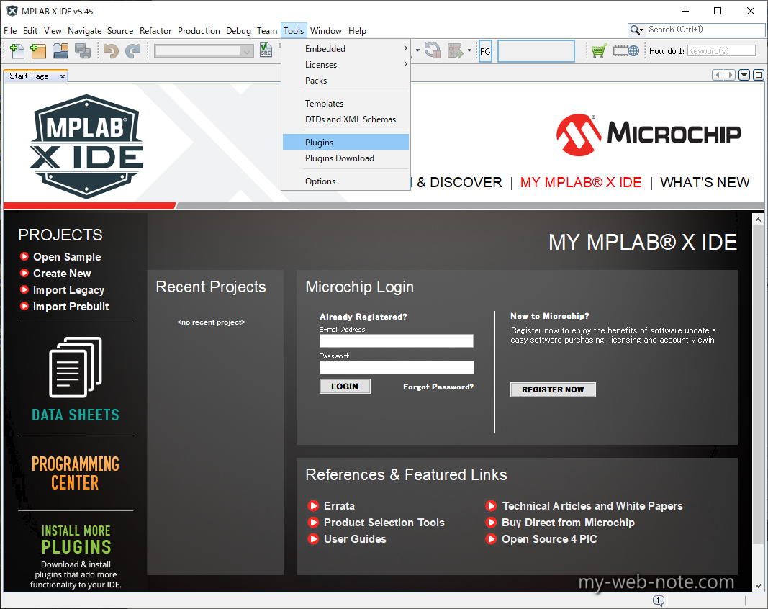This screenshot has height=609, width=768.
Task: Open the Forgot Password link
Action: click(x=438, y=387)
